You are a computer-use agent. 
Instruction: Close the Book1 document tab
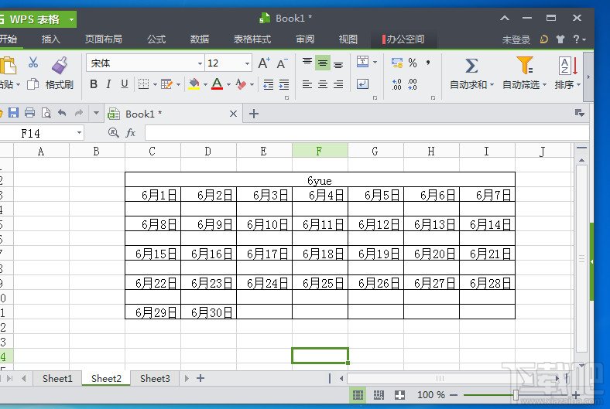(233, 114)
